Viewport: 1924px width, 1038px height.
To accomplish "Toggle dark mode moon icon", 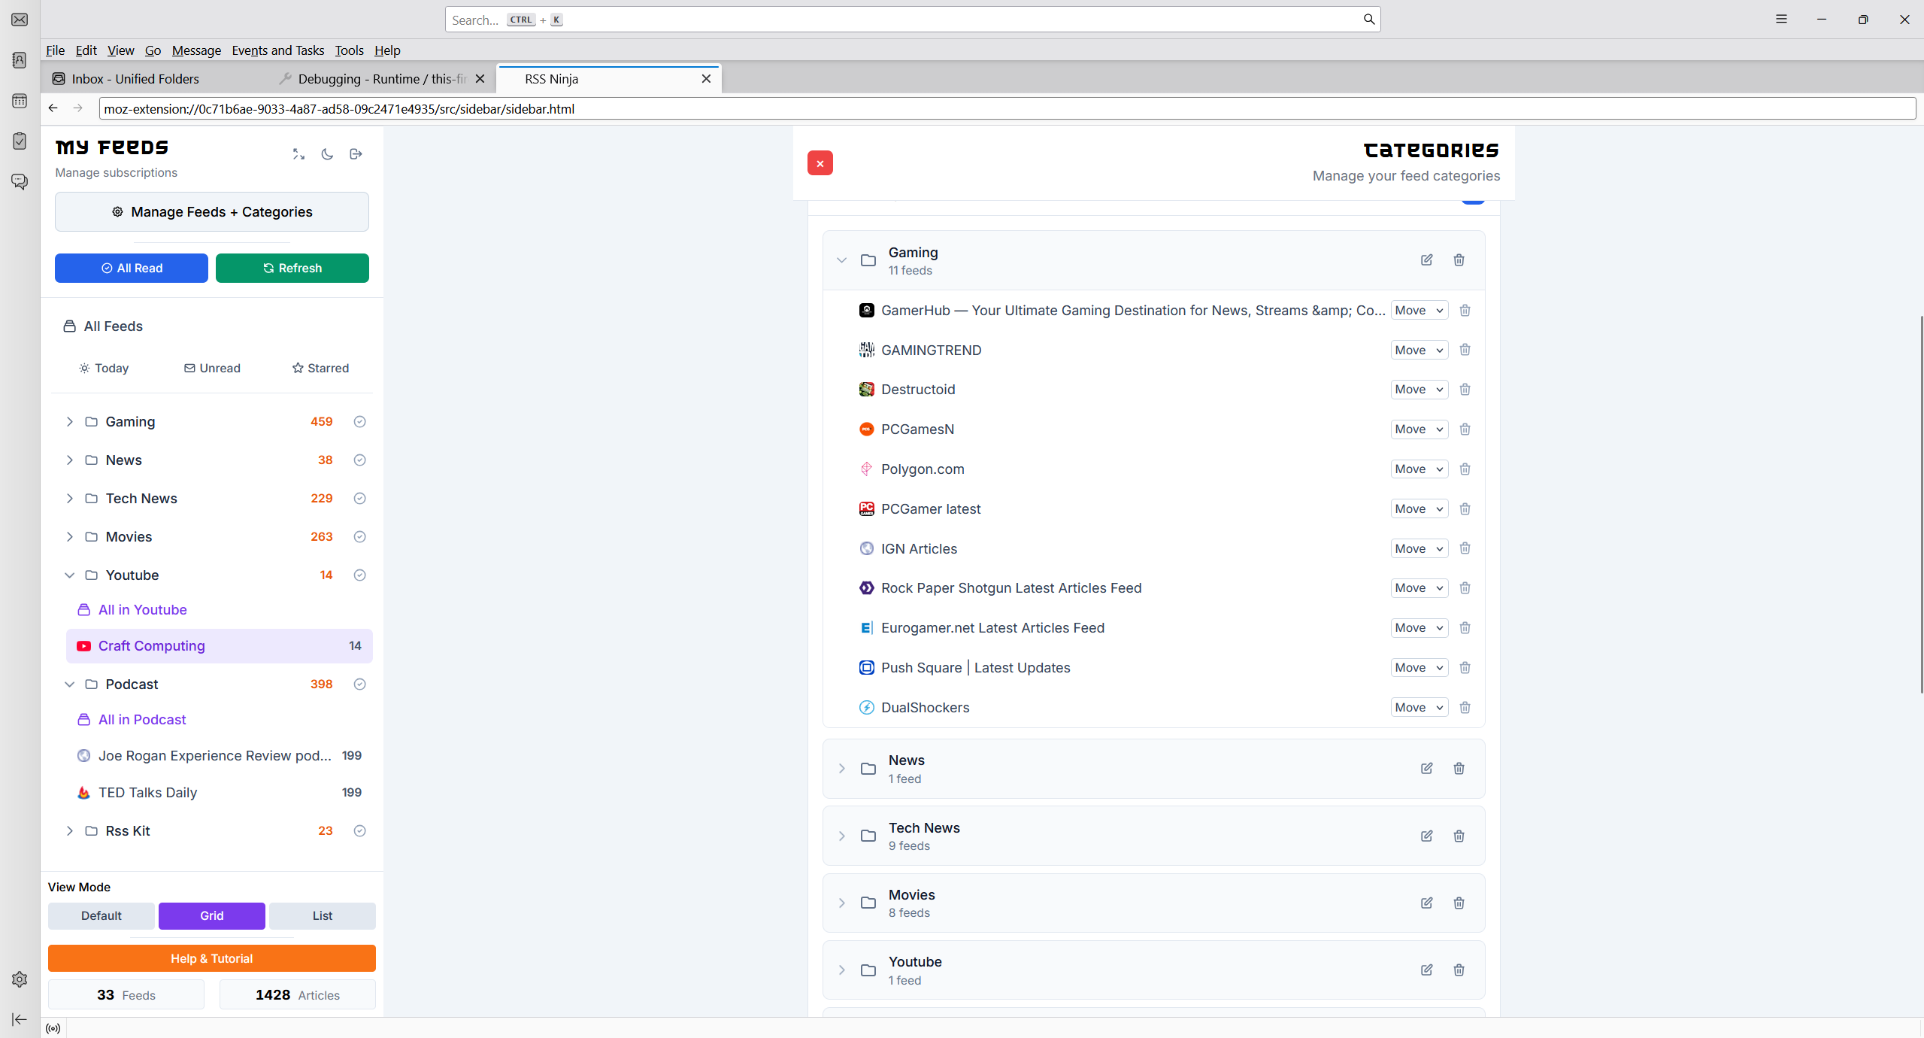I will click(x=327, y=154).
